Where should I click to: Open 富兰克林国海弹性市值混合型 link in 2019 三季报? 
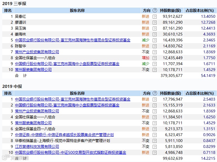(73, 40)
